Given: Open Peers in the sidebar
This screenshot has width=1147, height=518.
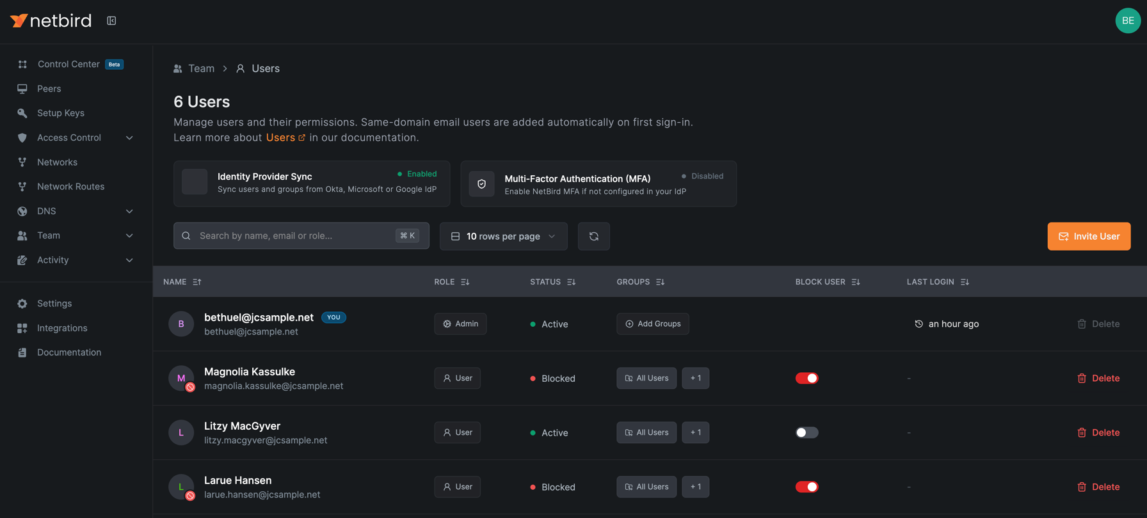Looking at the screenshot, I should pos(49,89).
